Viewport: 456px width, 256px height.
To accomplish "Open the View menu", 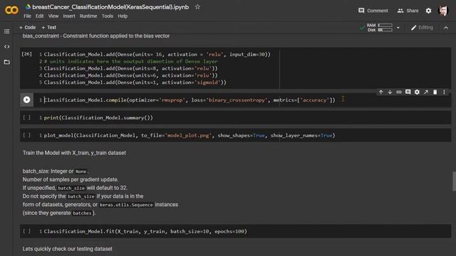I will point(53,16).
